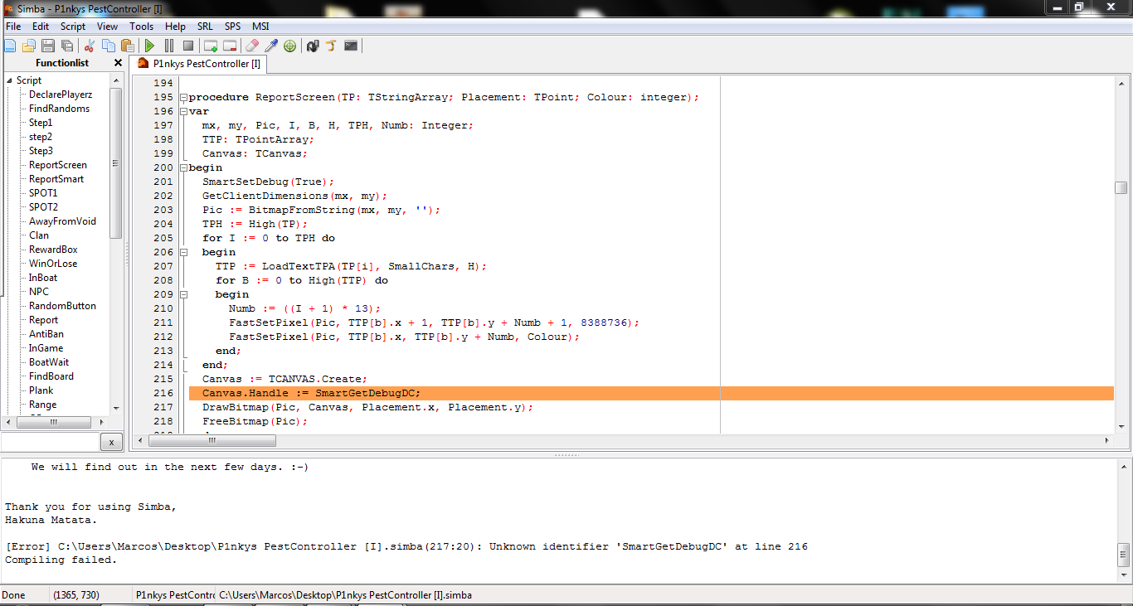Screen dimensions: 1133x606
Task: Click the file path in the status bar
Action: click(x=346, y=595)
